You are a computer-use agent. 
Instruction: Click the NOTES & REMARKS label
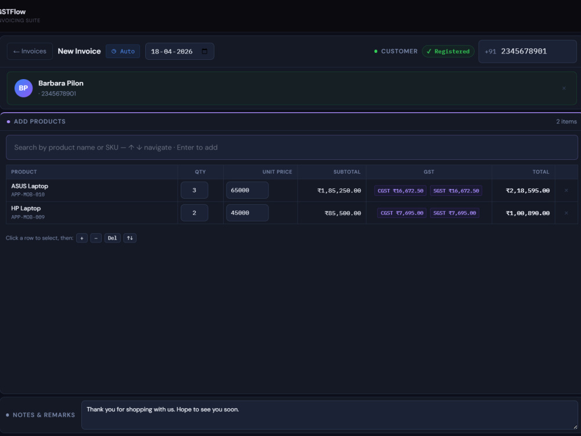point(44,415)
